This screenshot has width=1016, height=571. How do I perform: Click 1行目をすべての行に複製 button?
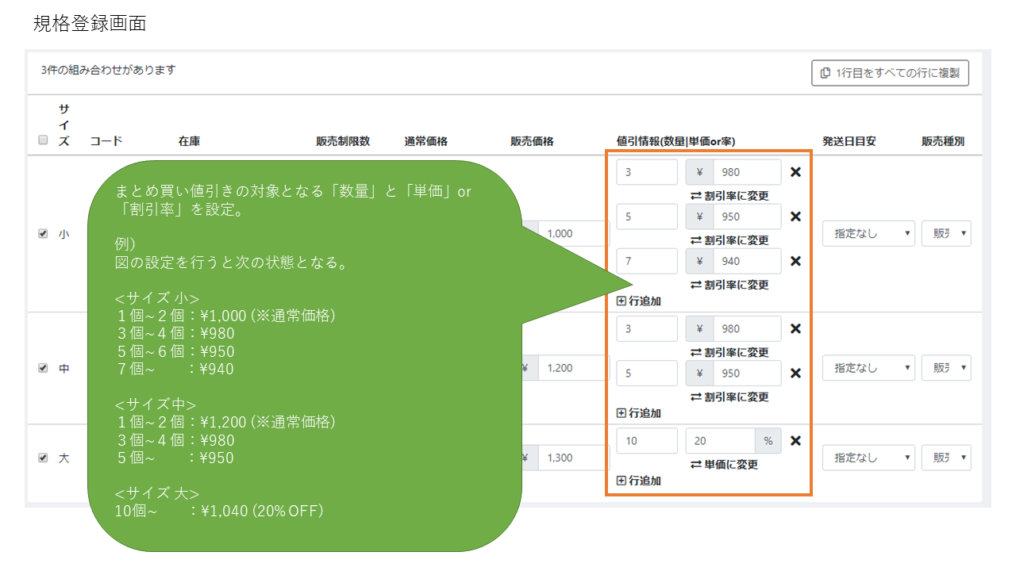pos(890,73)
